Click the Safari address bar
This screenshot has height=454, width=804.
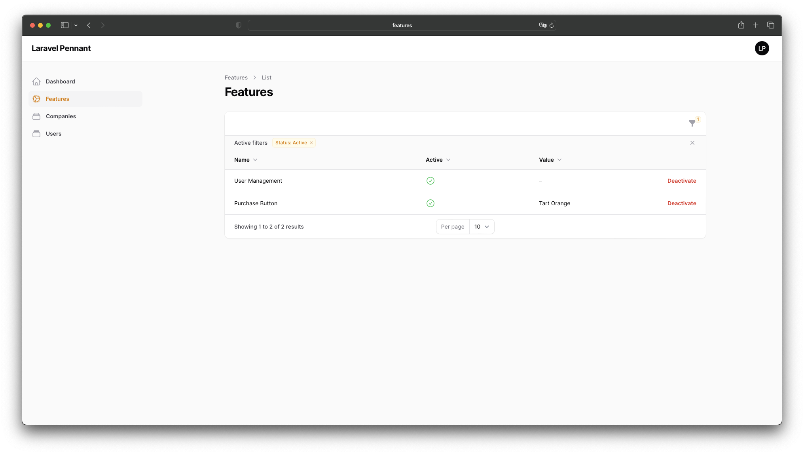tap(402, 25)
